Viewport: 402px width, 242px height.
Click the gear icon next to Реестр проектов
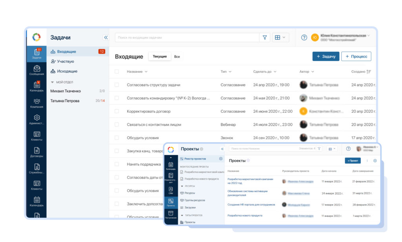click(x=221, y=158)
